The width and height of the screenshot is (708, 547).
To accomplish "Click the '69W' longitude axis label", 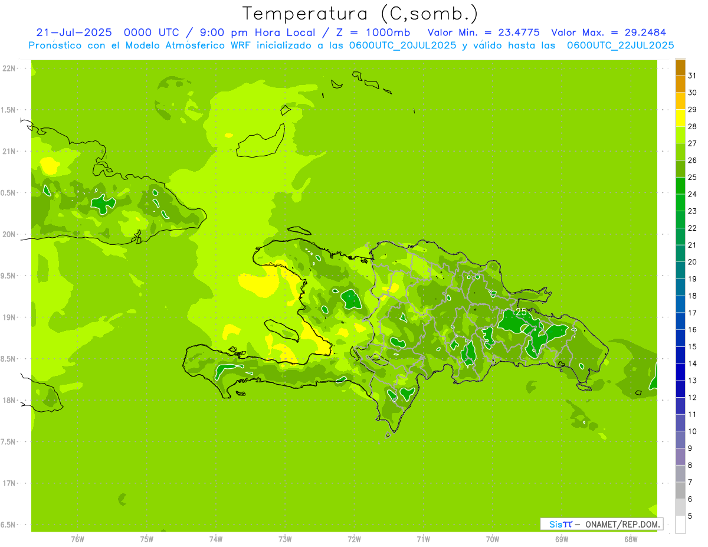I will coord(562,539).
